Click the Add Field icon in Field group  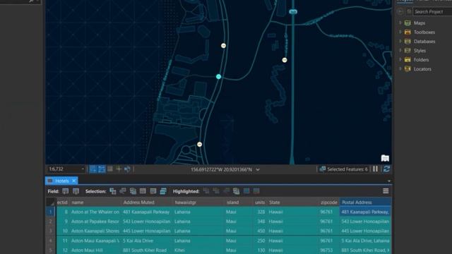tap(66, 191)
